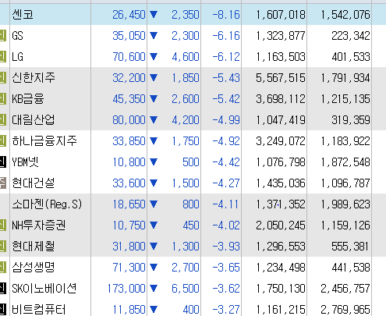
Task: Select the LG stock name
Action: [18, 57]
